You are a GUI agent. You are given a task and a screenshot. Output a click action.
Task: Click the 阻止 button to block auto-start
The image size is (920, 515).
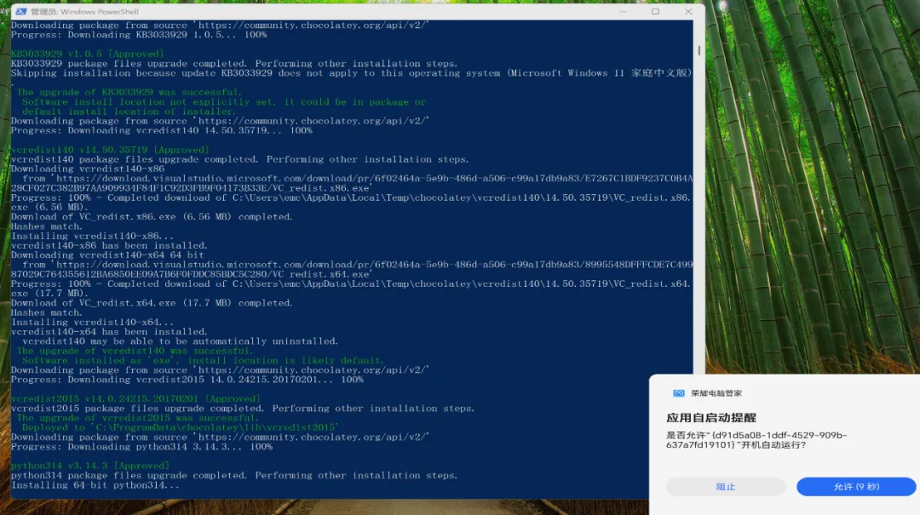tap(725, 487)
